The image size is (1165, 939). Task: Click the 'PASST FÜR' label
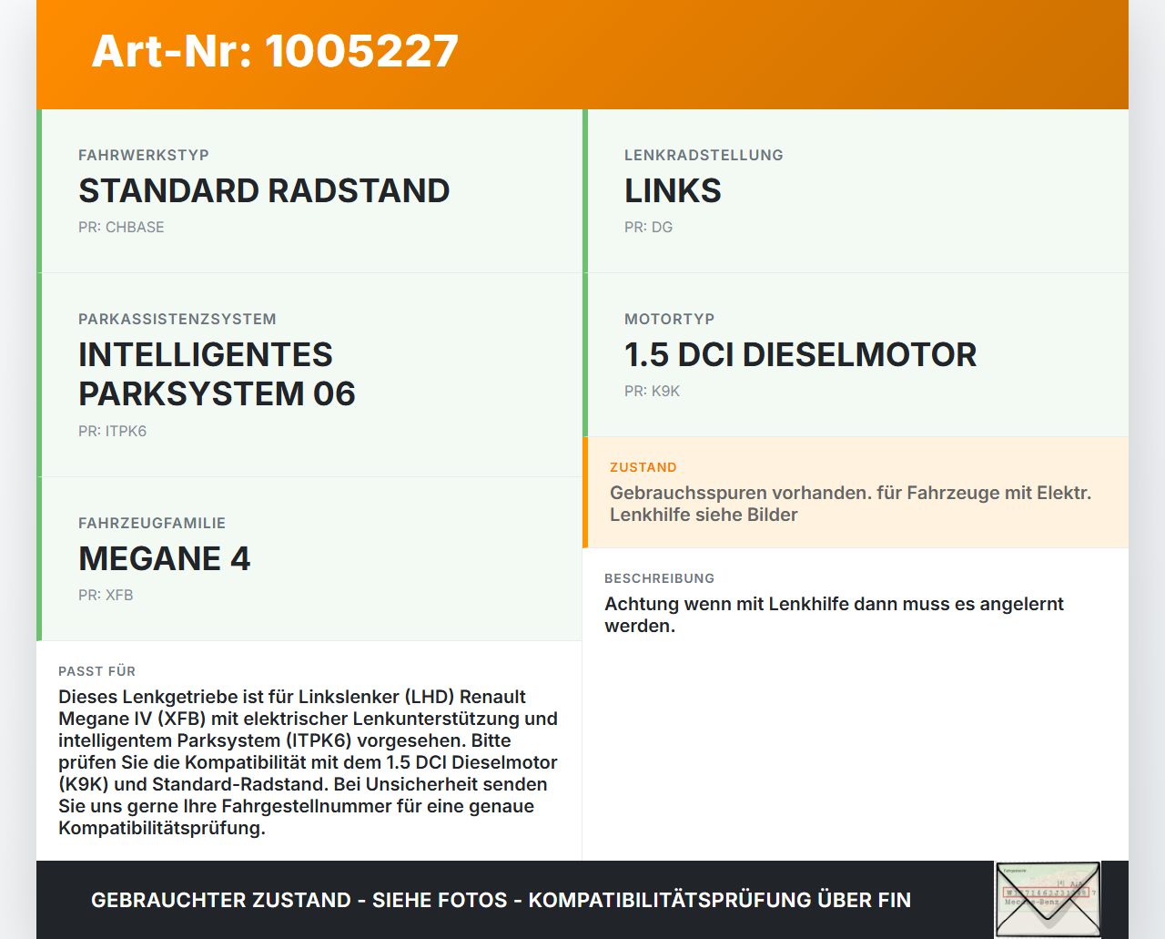[x=96, y=671]
